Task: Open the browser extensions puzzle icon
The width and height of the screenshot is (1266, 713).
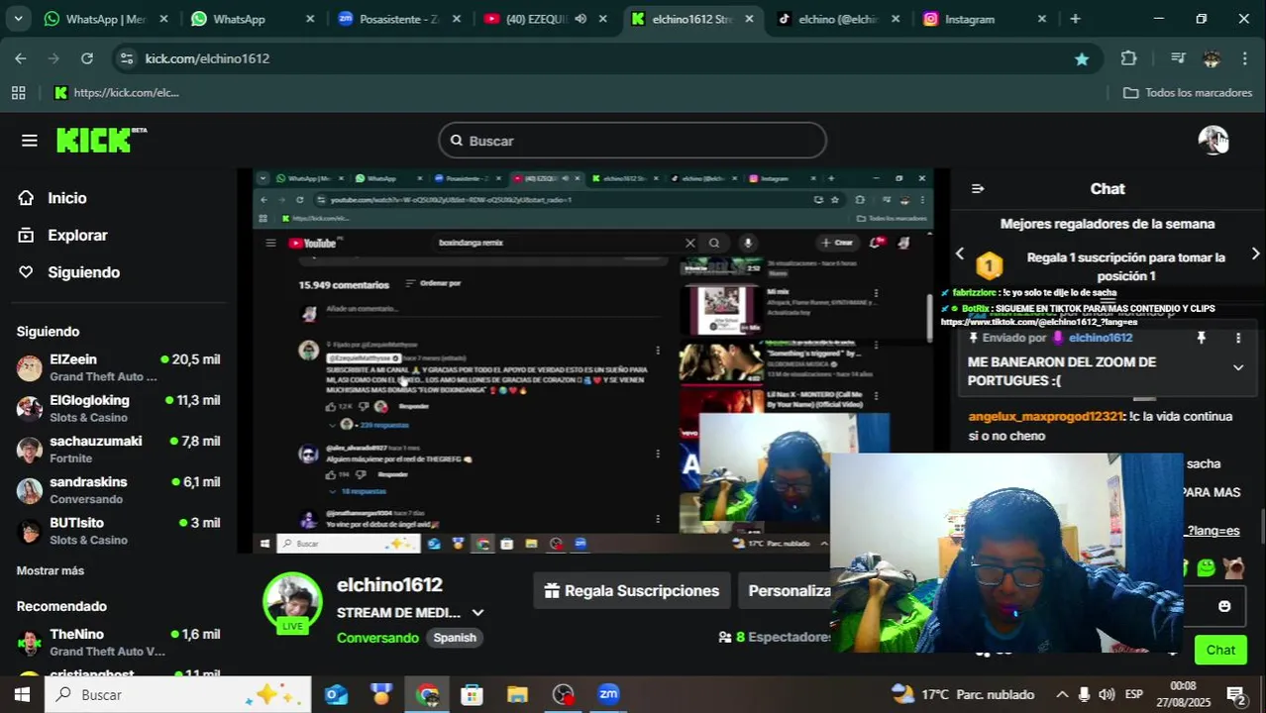Action: 1128,58
